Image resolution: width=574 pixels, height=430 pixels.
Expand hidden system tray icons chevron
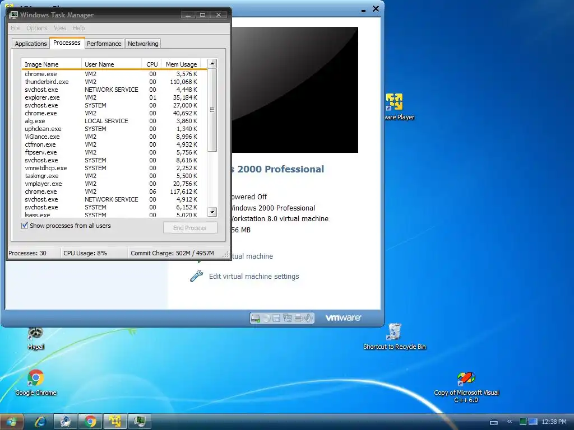click(510, 422)
